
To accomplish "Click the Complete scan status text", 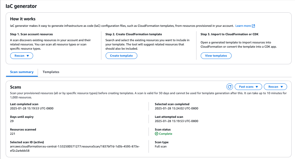I will [166, 134].
